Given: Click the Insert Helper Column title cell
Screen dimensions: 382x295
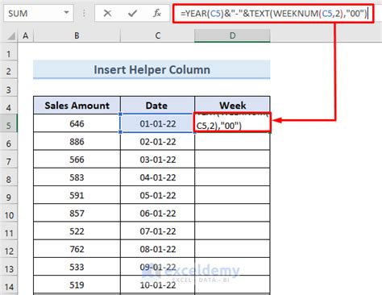Looking at the screenshot, I should (x=152, y=69).
